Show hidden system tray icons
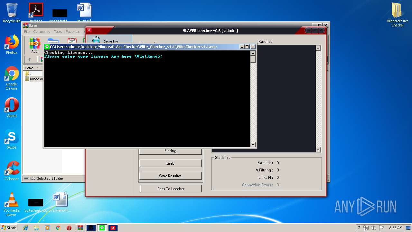This screenshot has height=232, width=412. click(x=359, y=228)
